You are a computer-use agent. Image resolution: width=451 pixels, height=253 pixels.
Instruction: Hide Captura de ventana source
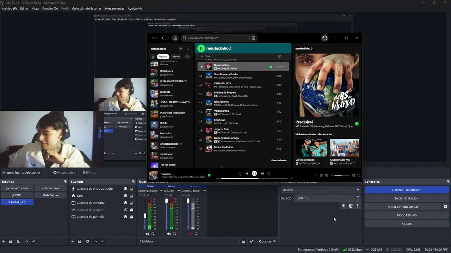click(125, 203)
